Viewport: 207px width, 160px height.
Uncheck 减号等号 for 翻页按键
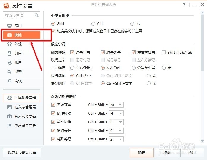103,53
